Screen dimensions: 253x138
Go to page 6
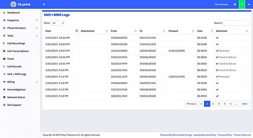pyautogui.click(x=230, y=104)
